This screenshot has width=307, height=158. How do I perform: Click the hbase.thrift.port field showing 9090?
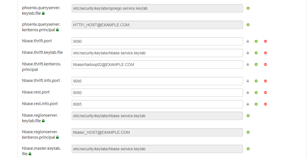pos(157,41)
